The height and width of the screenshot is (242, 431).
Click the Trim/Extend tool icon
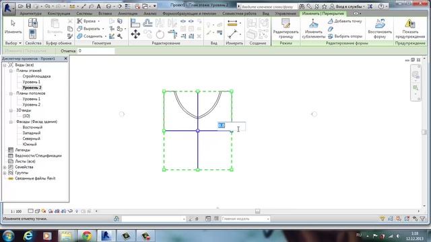[x=172, y=34]
